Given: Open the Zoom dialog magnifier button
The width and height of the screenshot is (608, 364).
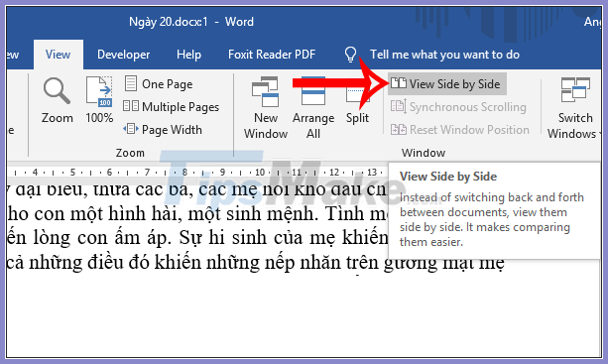Looking at the screenshot, I should [x=57, y=100].
